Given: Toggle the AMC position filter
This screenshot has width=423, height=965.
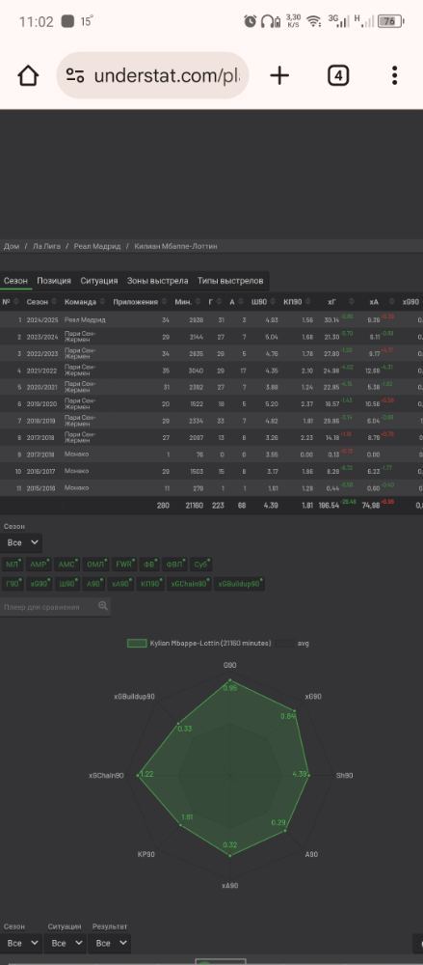Looking at the screenshot, I should coord(66,565).
